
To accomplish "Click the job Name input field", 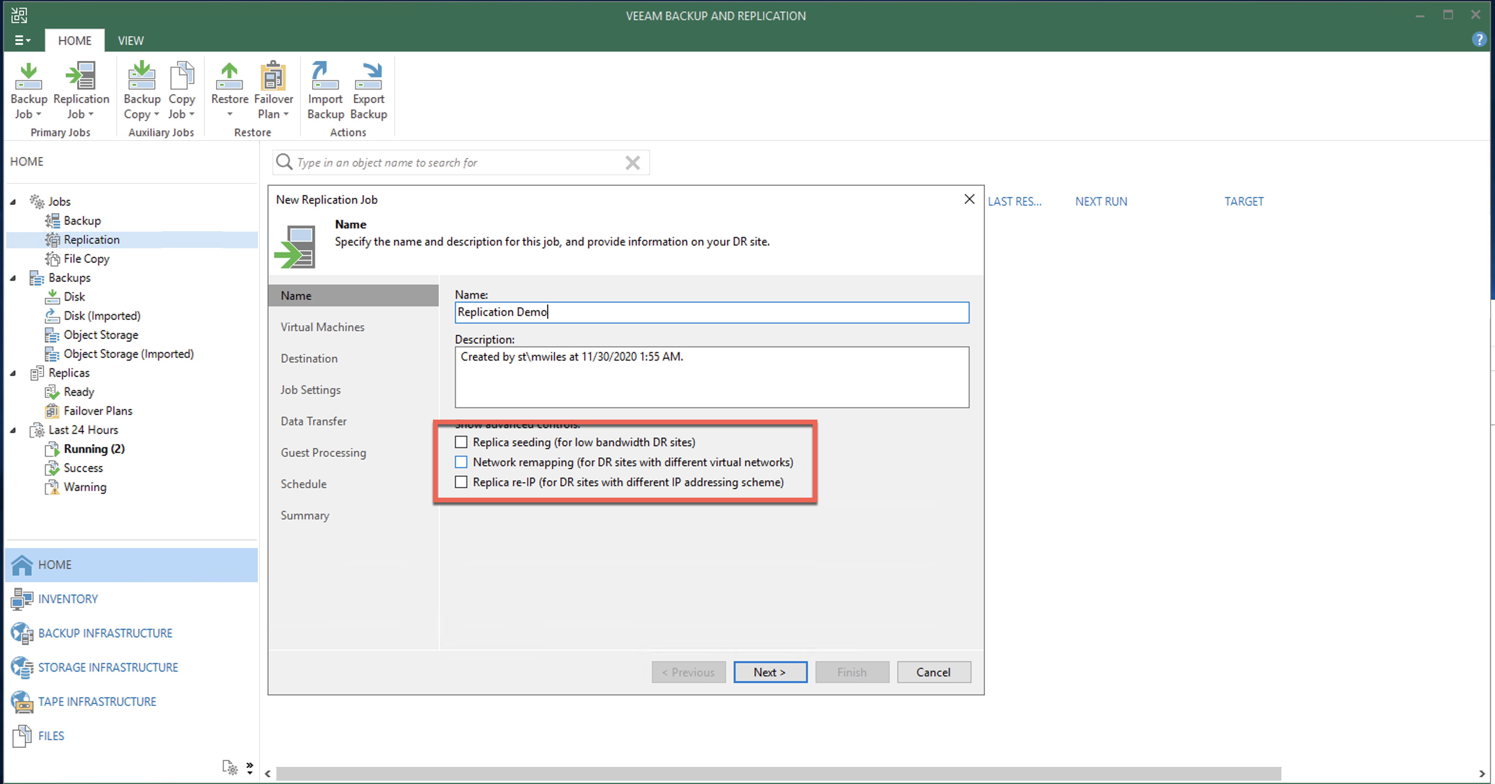I will (x=711, y=312).
